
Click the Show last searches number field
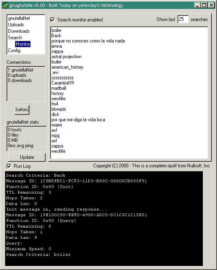pyautogui.click(x=183, y=19)
